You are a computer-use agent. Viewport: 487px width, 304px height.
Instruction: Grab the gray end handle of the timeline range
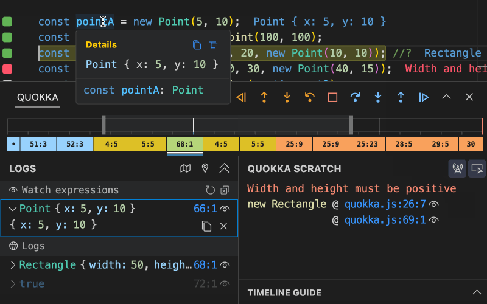351,125
